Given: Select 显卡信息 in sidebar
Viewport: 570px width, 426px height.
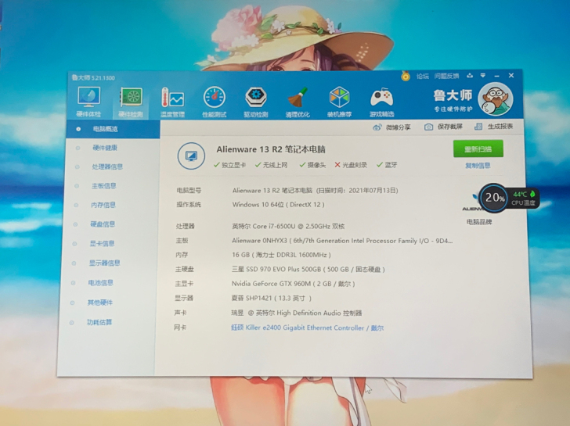Looking at the screenshot, I should (x=102, y=243).
